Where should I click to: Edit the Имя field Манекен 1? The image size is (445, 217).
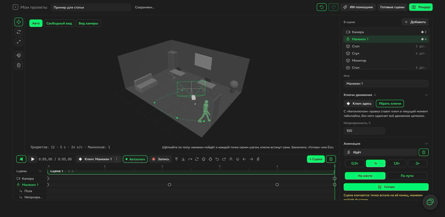(x=386, y=84)
